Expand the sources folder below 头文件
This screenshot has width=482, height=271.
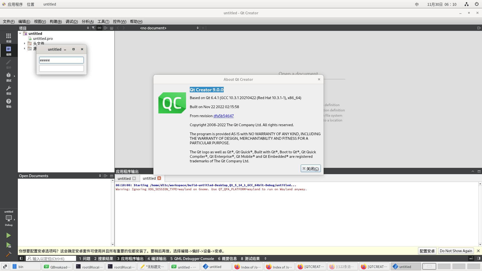pyautogui.click(x=24, y=48)
